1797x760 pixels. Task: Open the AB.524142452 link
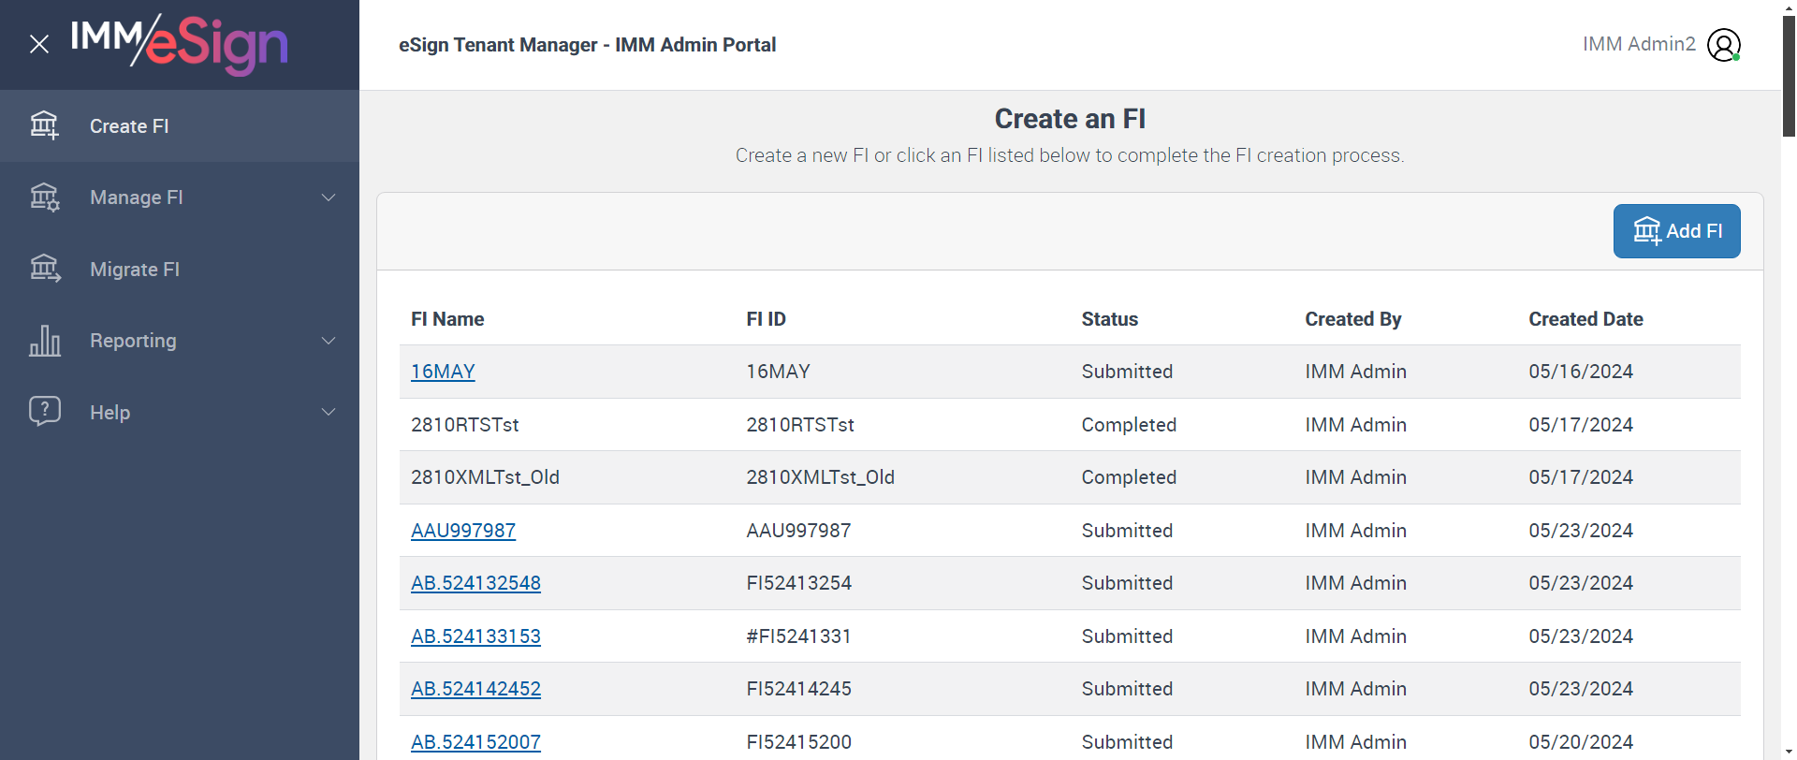tap(475, 689)
